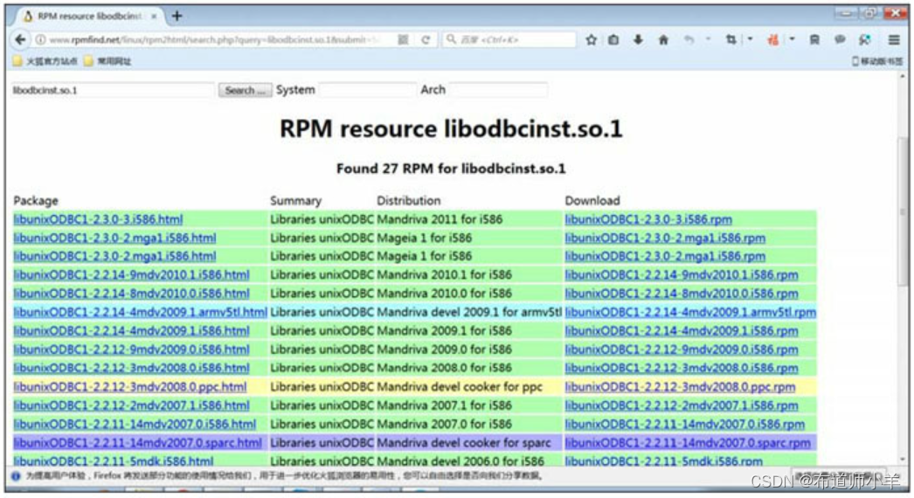Click the System input field

[x=367, y=90]
